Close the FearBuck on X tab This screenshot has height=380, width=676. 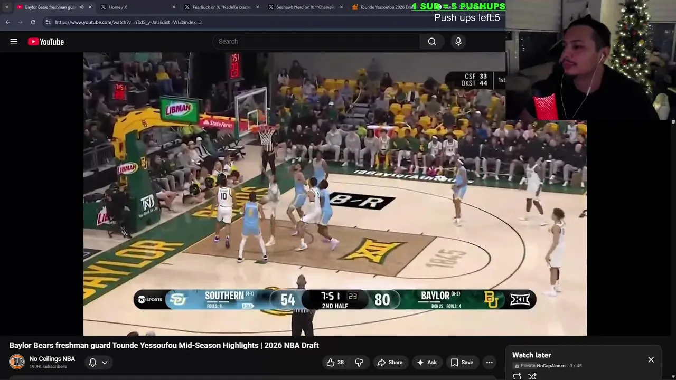tap(258, 7)
